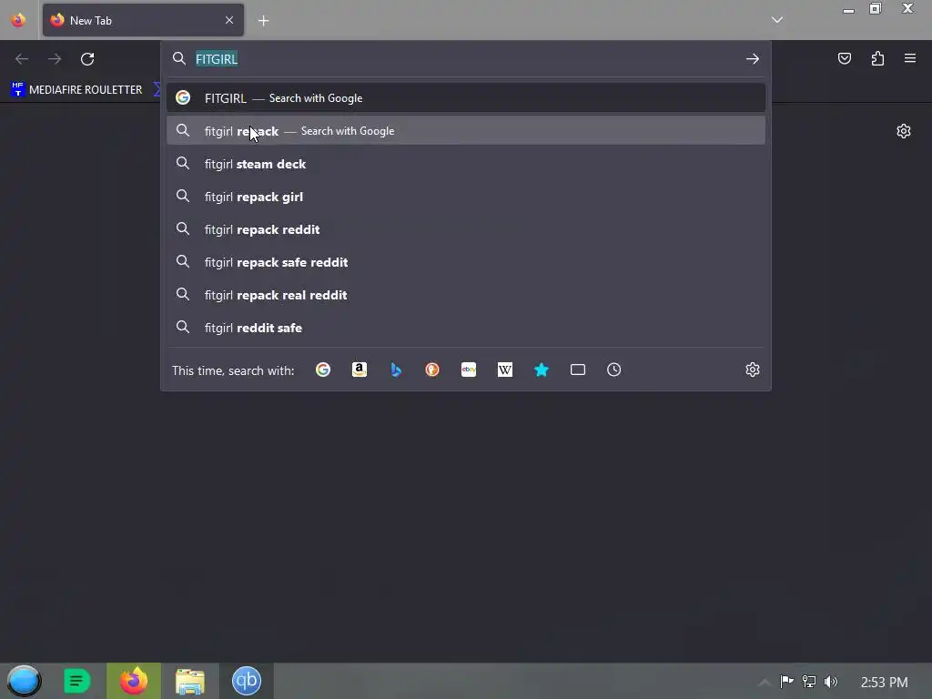Click the Go arrow in address bar
This screenshot has height=699, width=932.
(753, 59)
